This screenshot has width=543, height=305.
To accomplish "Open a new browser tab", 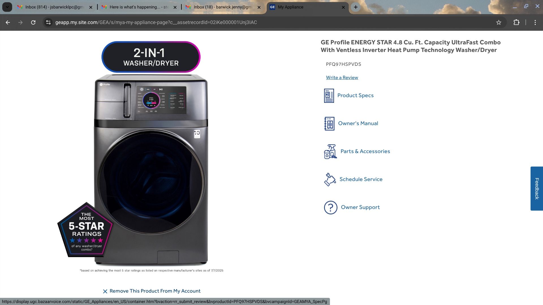I will (x=356, y=7).
